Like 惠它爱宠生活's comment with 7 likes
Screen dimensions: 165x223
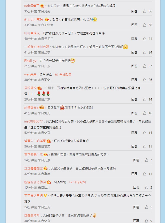[x=146, y=160]
